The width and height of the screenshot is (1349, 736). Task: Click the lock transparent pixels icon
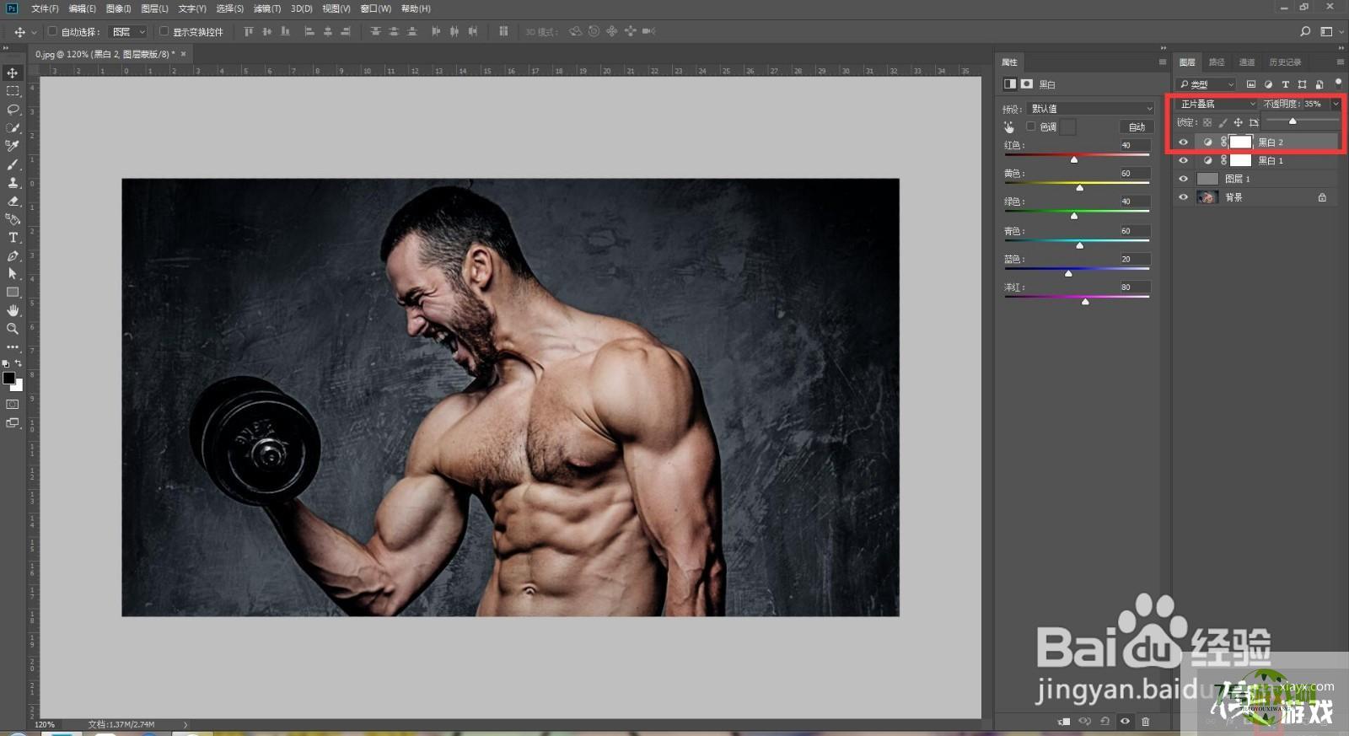click(x=1207, y=122)
